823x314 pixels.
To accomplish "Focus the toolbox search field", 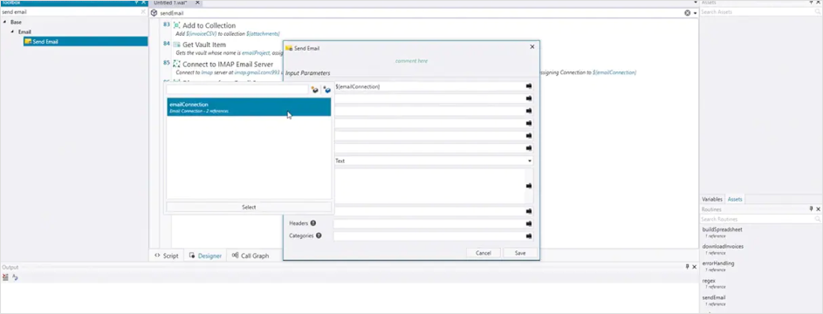I will click(x=71, y=11).
